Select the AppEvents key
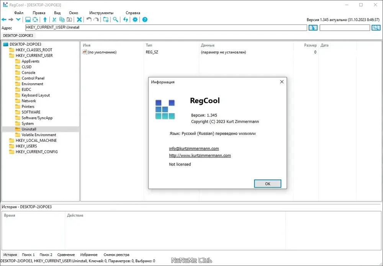 coord(31,61)
